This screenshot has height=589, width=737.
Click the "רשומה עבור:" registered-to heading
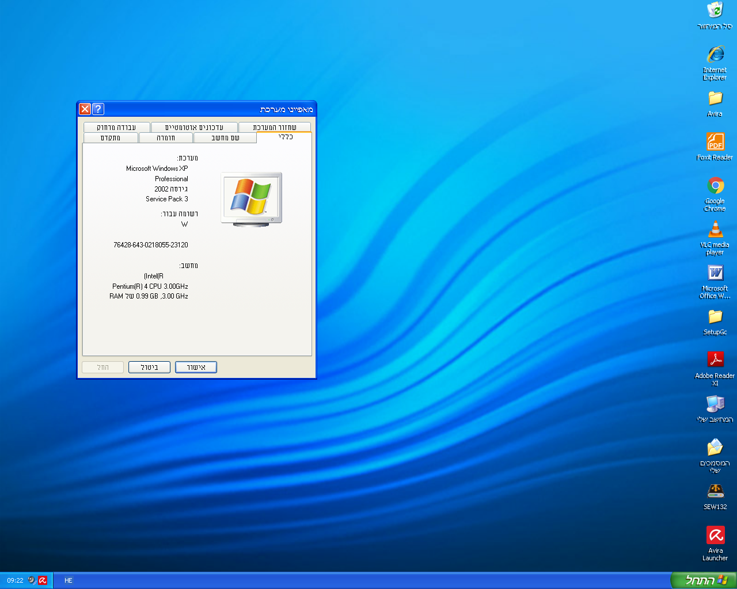coord(180,214)
